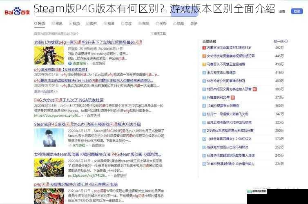308x204 pixels.
Task: Click thumbnail of first p4g tieba result
Action: [x=49, y=55]
